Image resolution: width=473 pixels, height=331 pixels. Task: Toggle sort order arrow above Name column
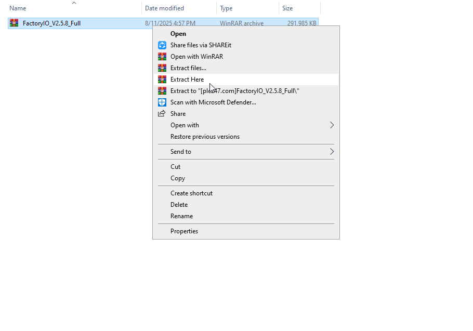(74, 3)
